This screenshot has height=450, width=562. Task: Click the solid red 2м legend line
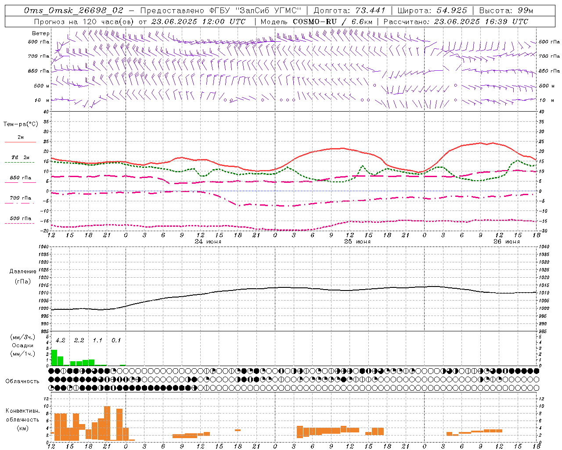click(20, 142)
